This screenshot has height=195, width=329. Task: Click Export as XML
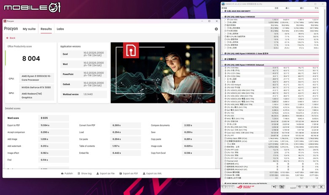point(152,174)
